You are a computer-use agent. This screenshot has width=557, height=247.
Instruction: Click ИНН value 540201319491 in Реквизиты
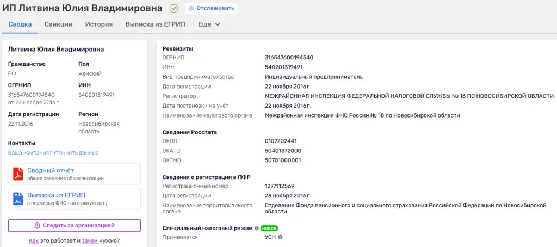point(284,67)
